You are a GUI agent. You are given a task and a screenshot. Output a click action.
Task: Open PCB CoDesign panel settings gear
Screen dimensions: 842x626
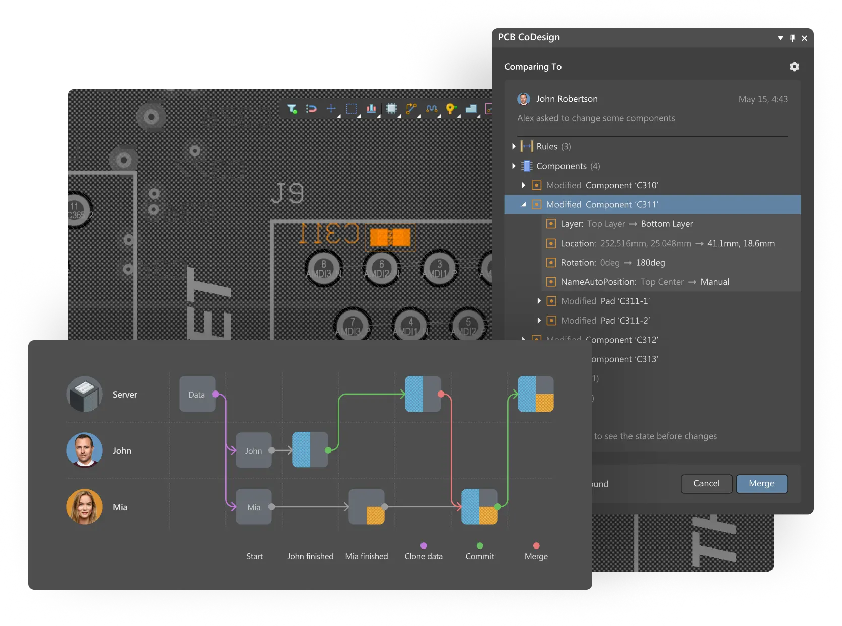[x=794, y=66]
